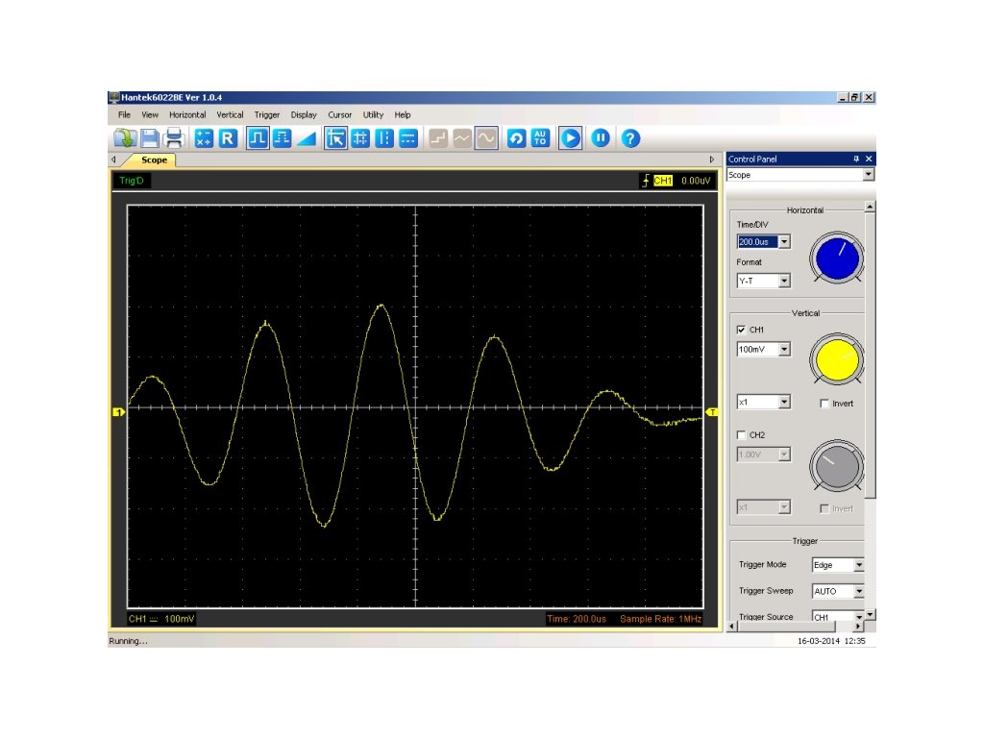
Task: Toggle the CH1 Invert checkbox
Action: point(824,404)
